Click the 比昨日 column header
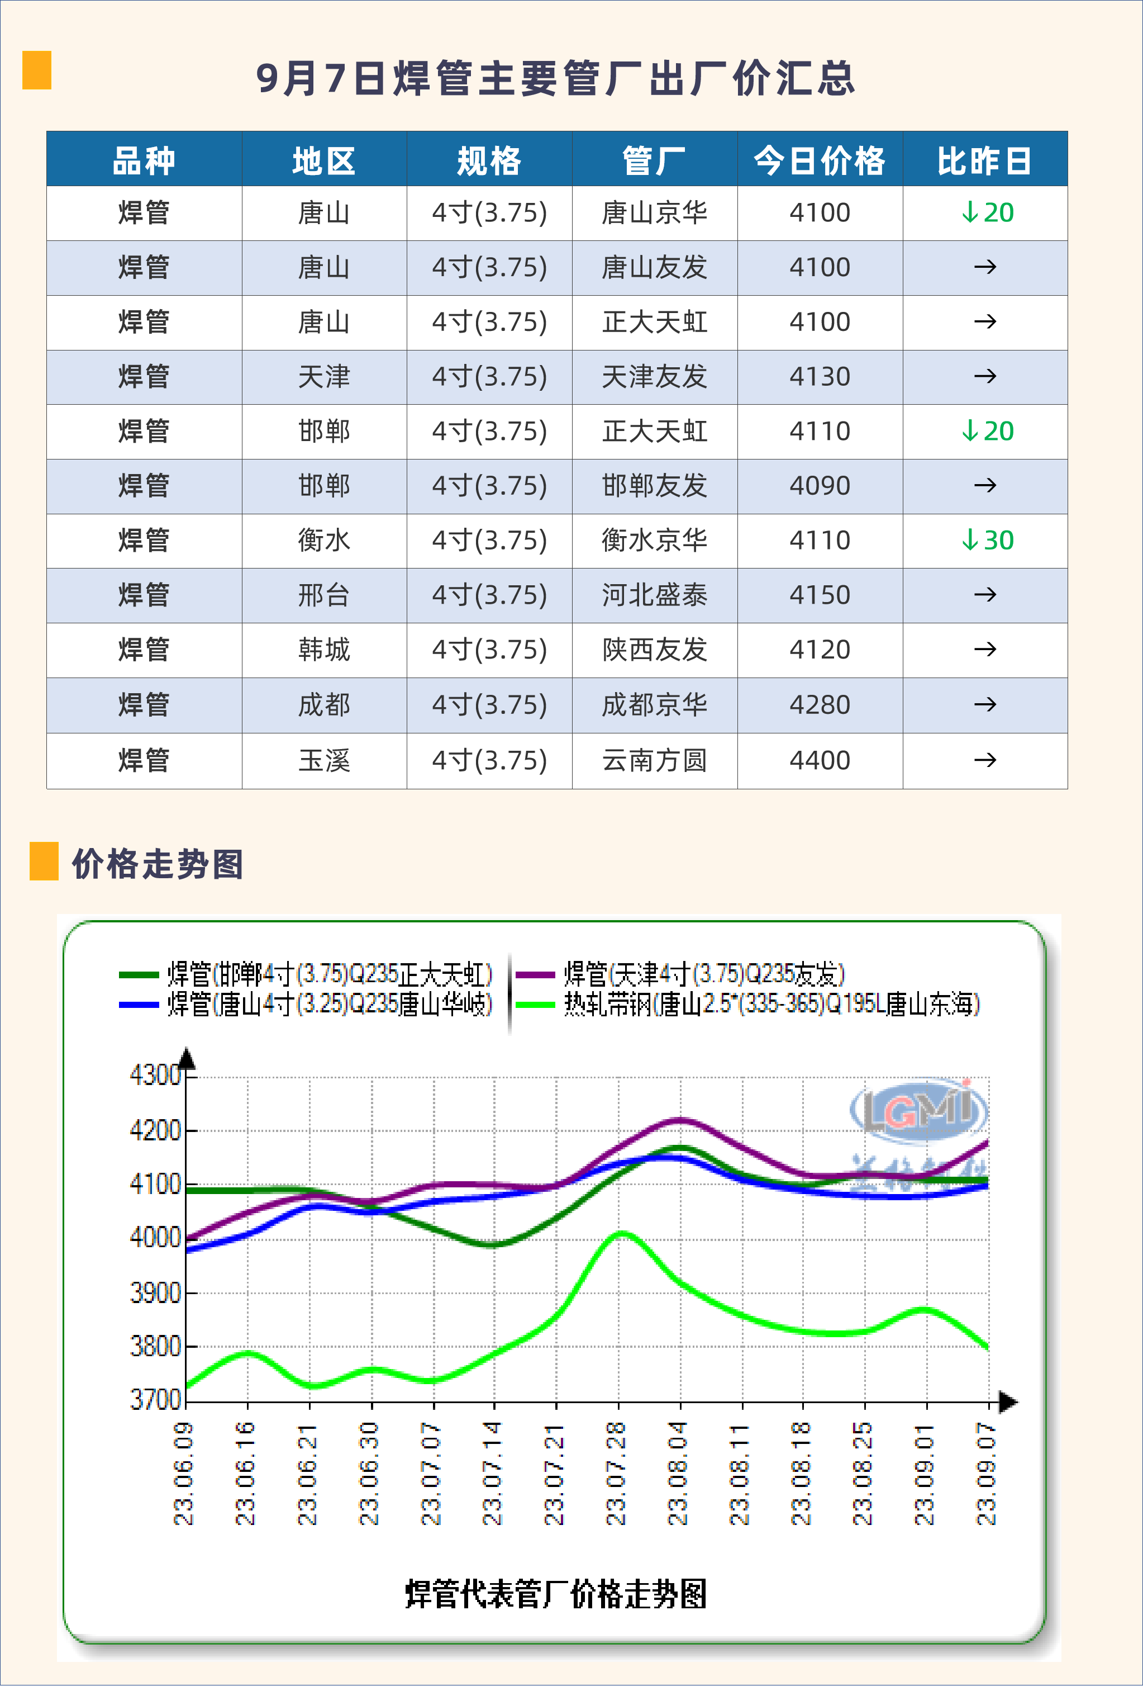 (984, 160)
